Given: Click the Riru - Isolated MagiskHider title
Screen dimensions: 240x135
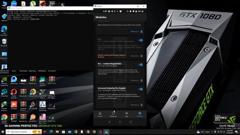Looking at the screenshot, I should (109, 64).
